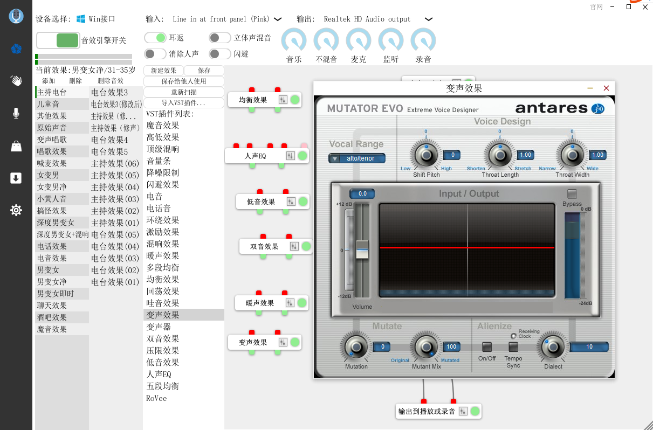The height and width of the screenshot is (430, 653).
Task: Toggle the Bypass button in the plugin
Action: (x=572, y=193)
